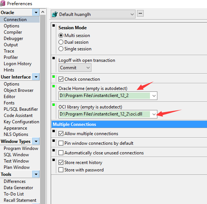This screenshot has width=207, height=204.
Task: Click the Preferences window title icon
Action: pos(2,4)
